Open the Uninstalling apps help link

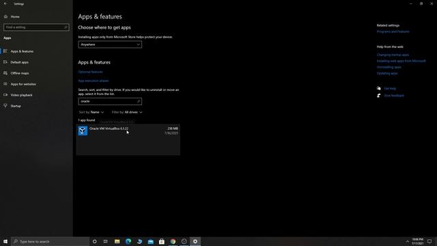click(x=389, y=67)
